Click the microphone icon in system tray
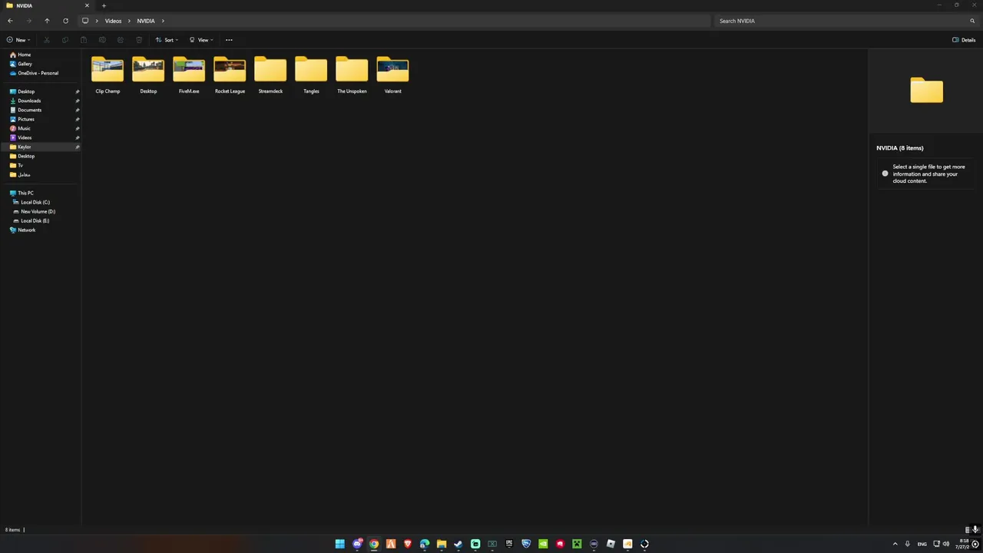This screenshot has height=553, width=983. (908, 544)
